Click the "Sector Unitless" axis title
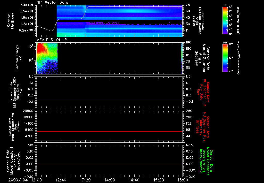The height and width of the screenshot is (183, 264). pos(11,21)
